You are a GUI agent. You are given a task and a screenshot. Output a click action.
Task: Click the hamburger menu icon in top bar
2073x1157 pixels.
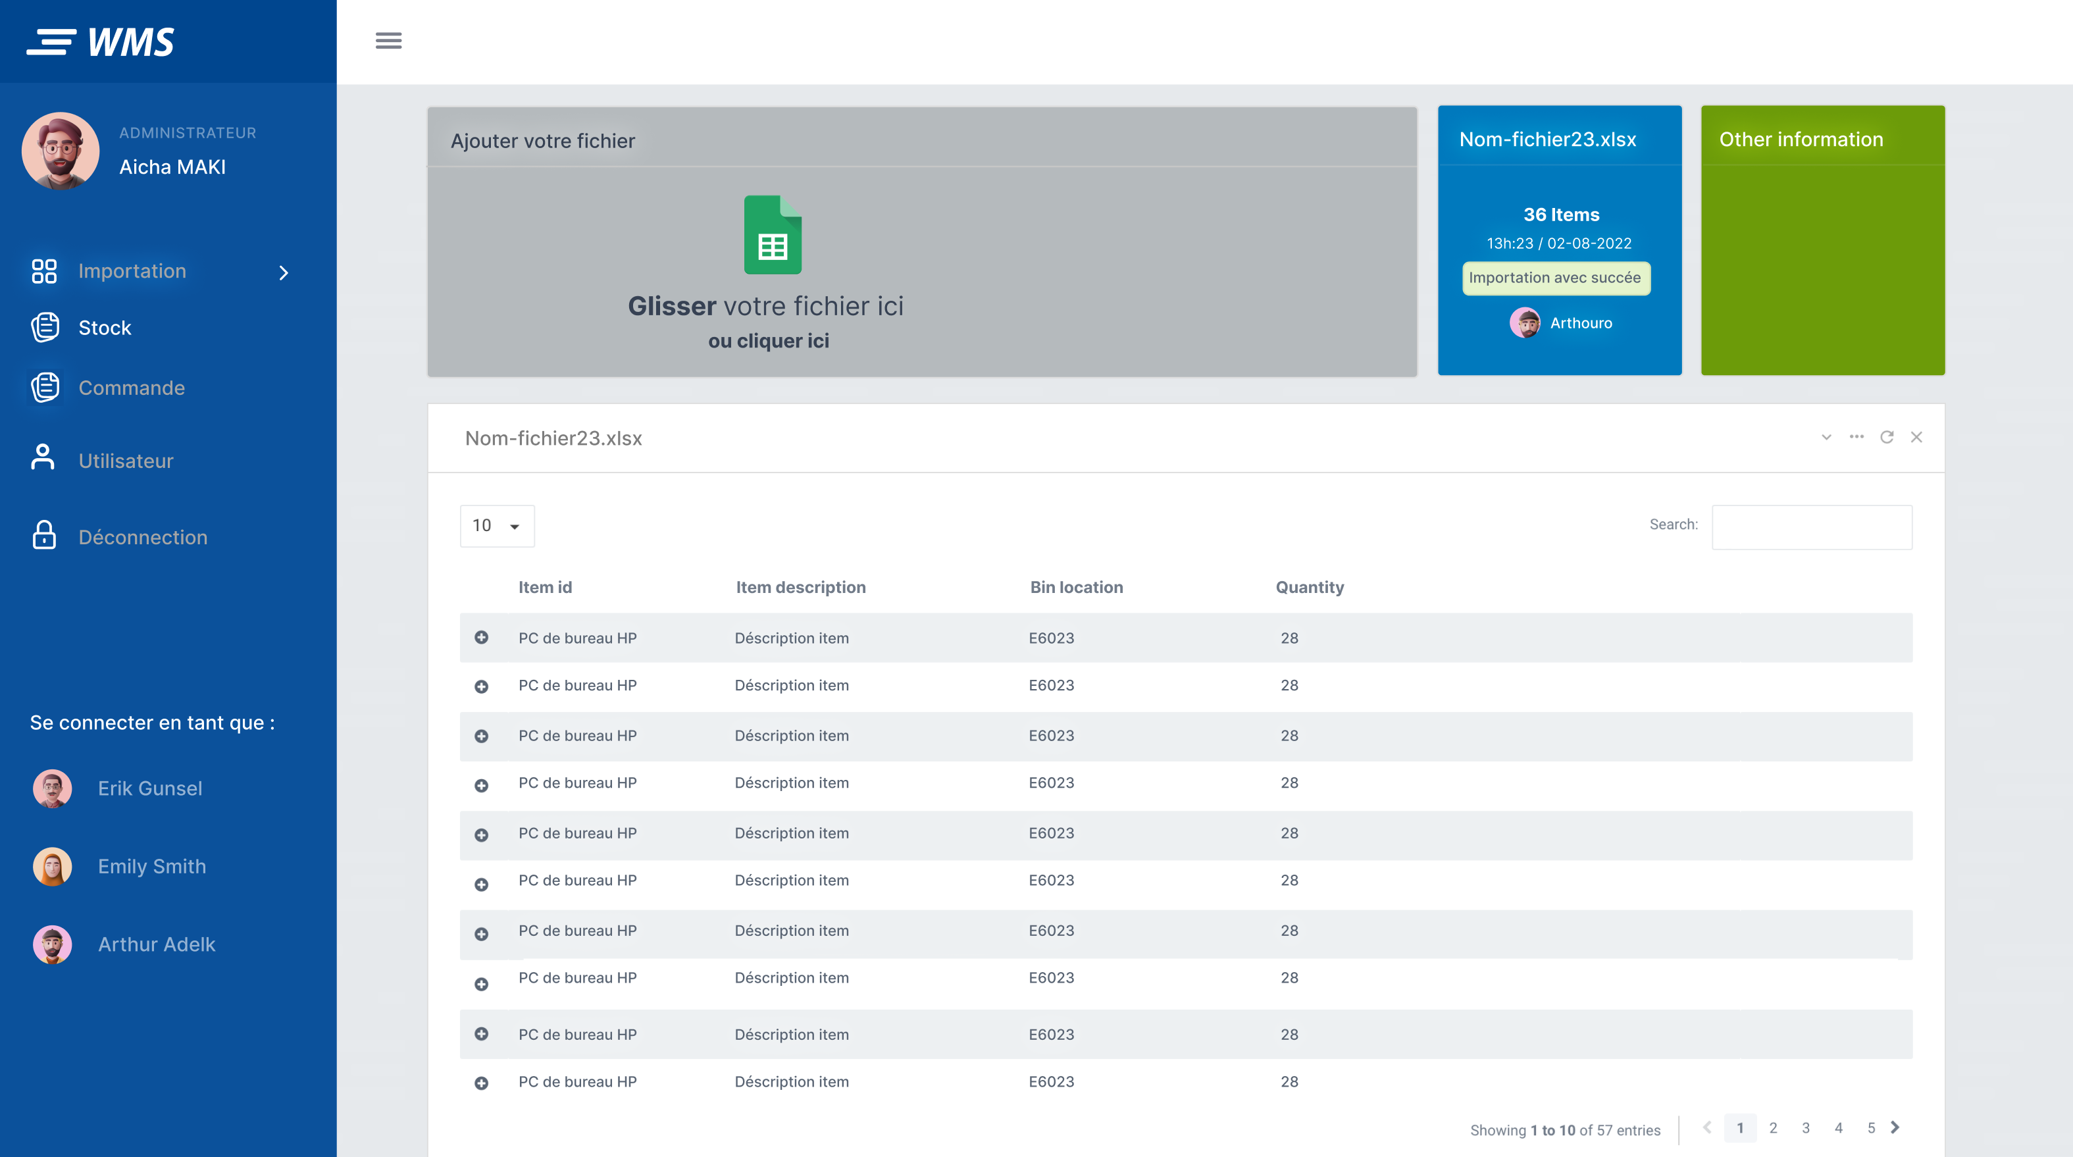tap(388, 40)
